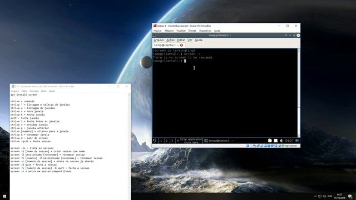Click the temp@cliente1 taskbar button in VM panel
This screenshot has width=356, height=200.
coord(219,141)
